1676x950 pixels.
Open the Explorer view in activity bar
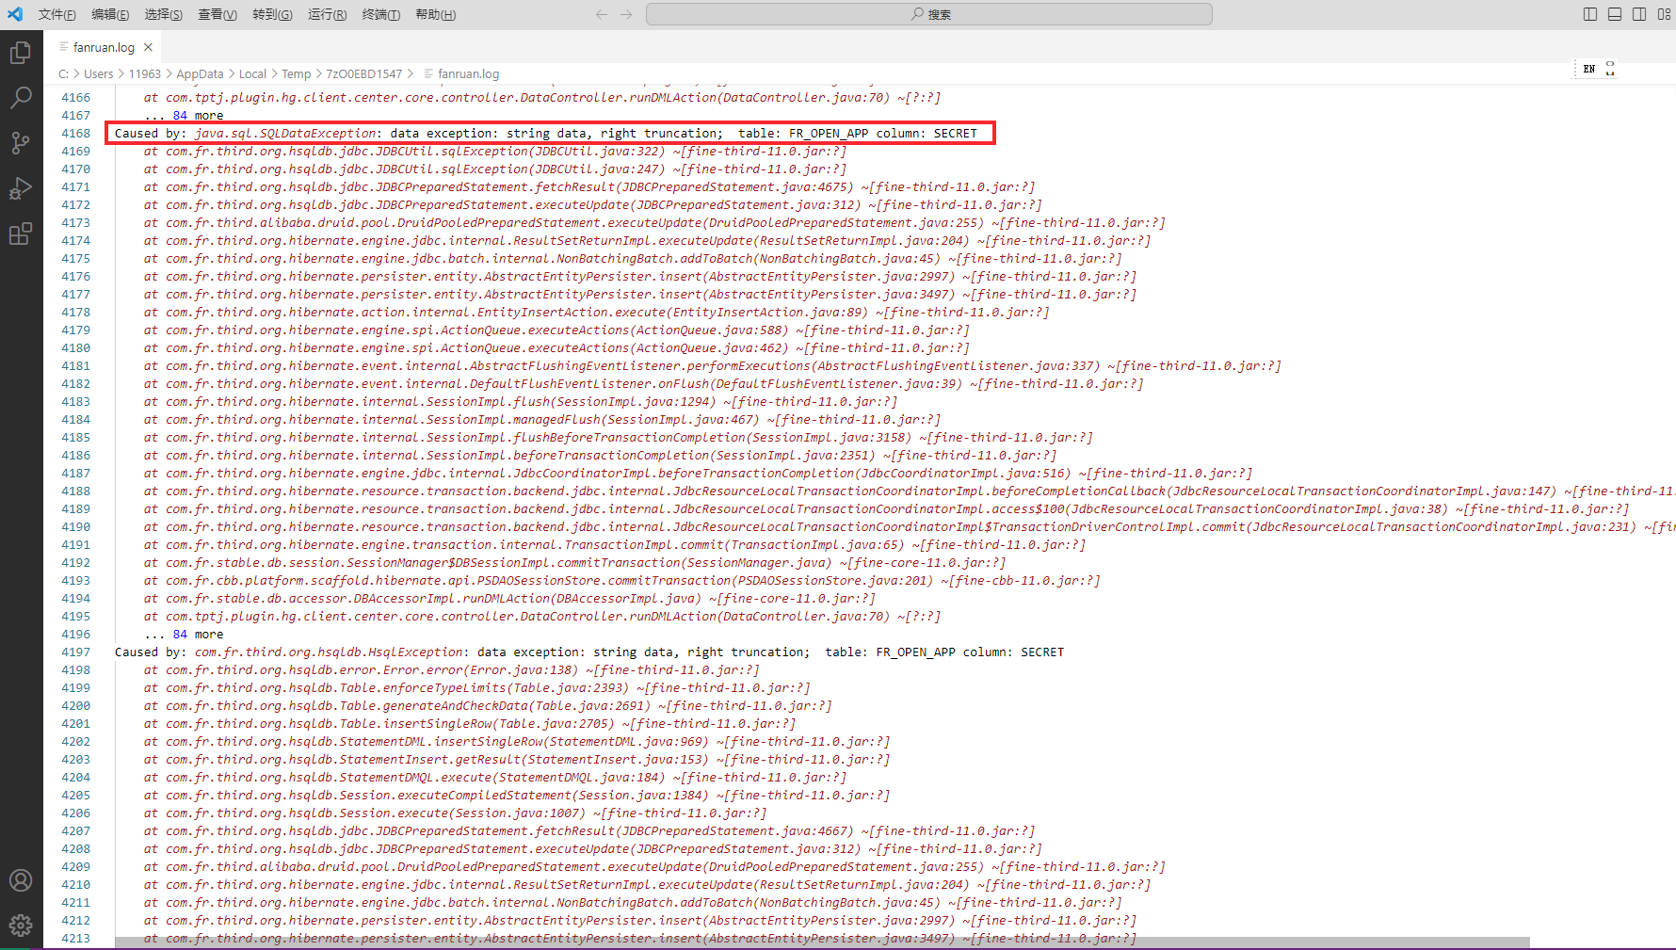point(21,53)
